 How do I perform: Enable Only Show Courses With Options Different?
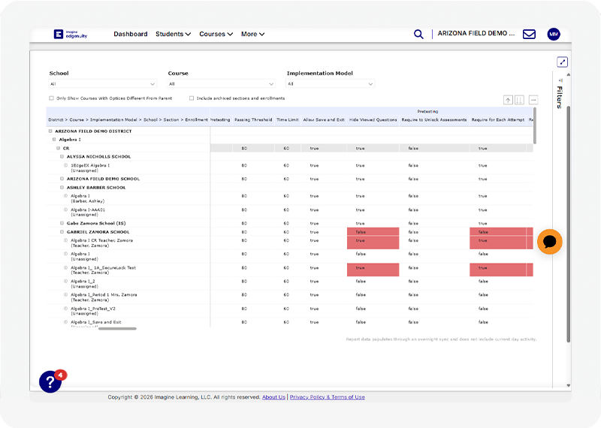click(52, 98)
